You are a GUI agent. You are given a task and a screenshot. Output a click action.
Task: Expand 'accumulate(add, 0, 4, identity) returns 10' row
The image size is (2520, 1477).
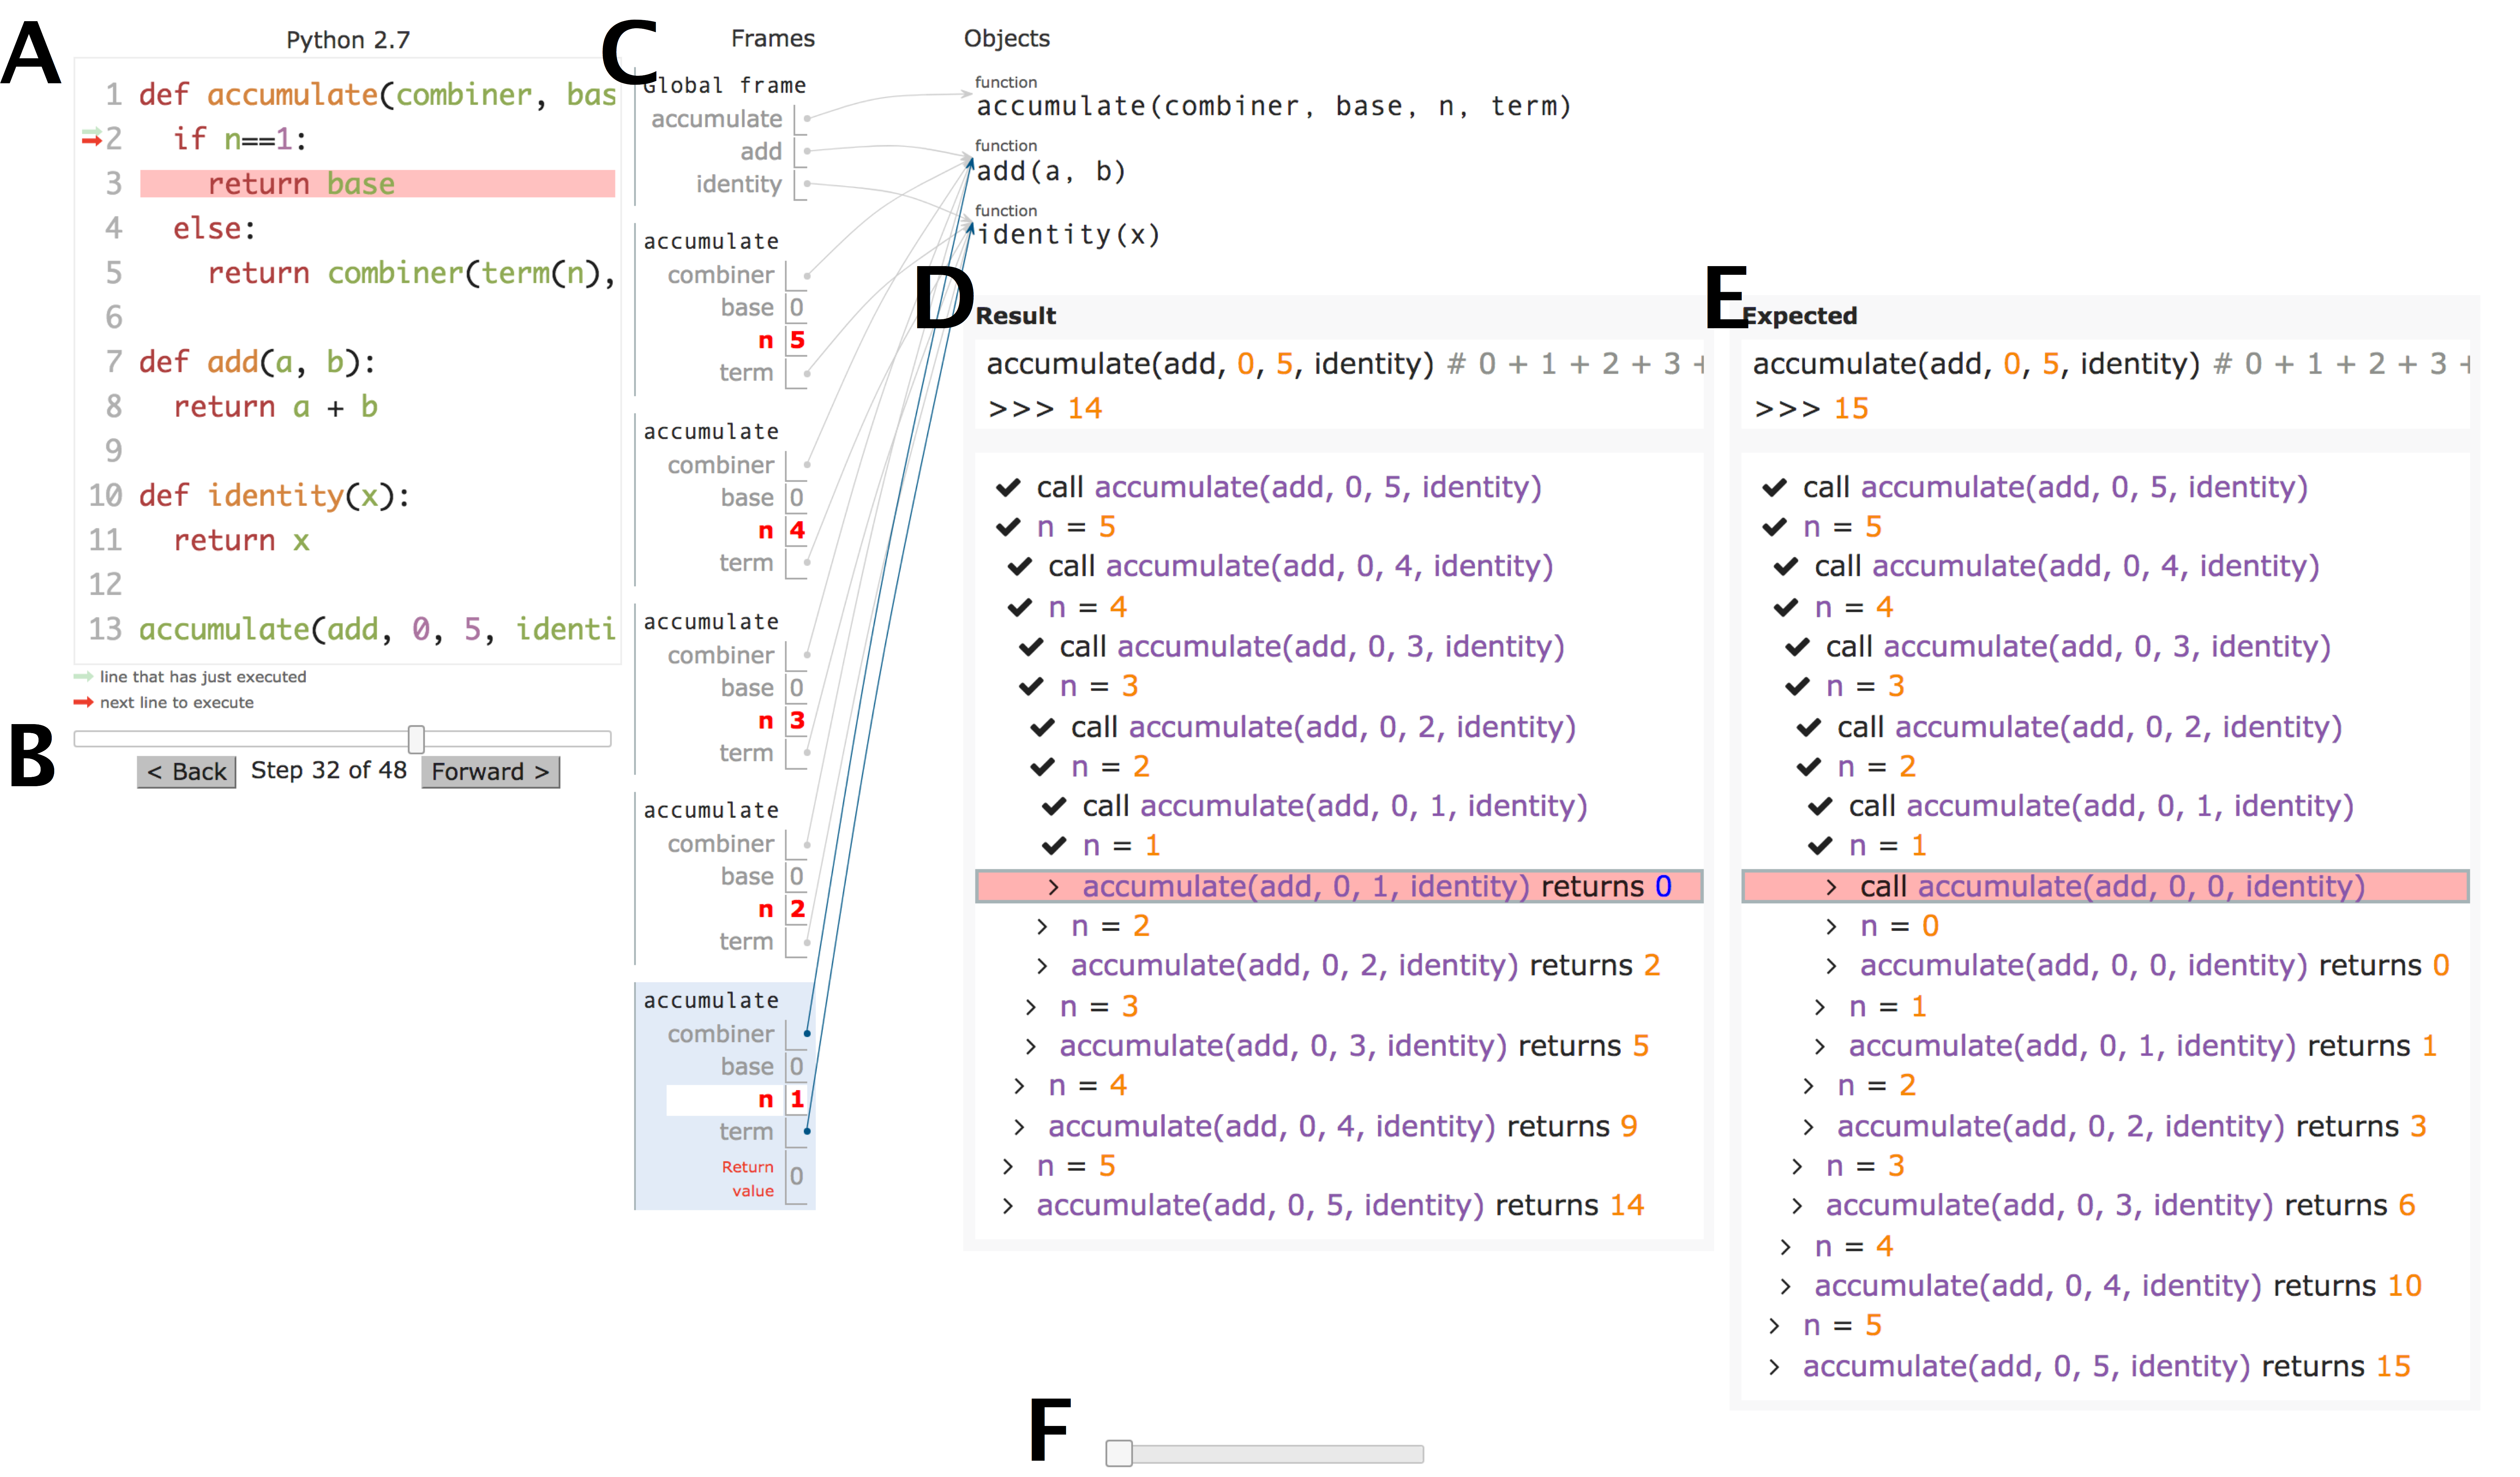pos(1786,1286)
